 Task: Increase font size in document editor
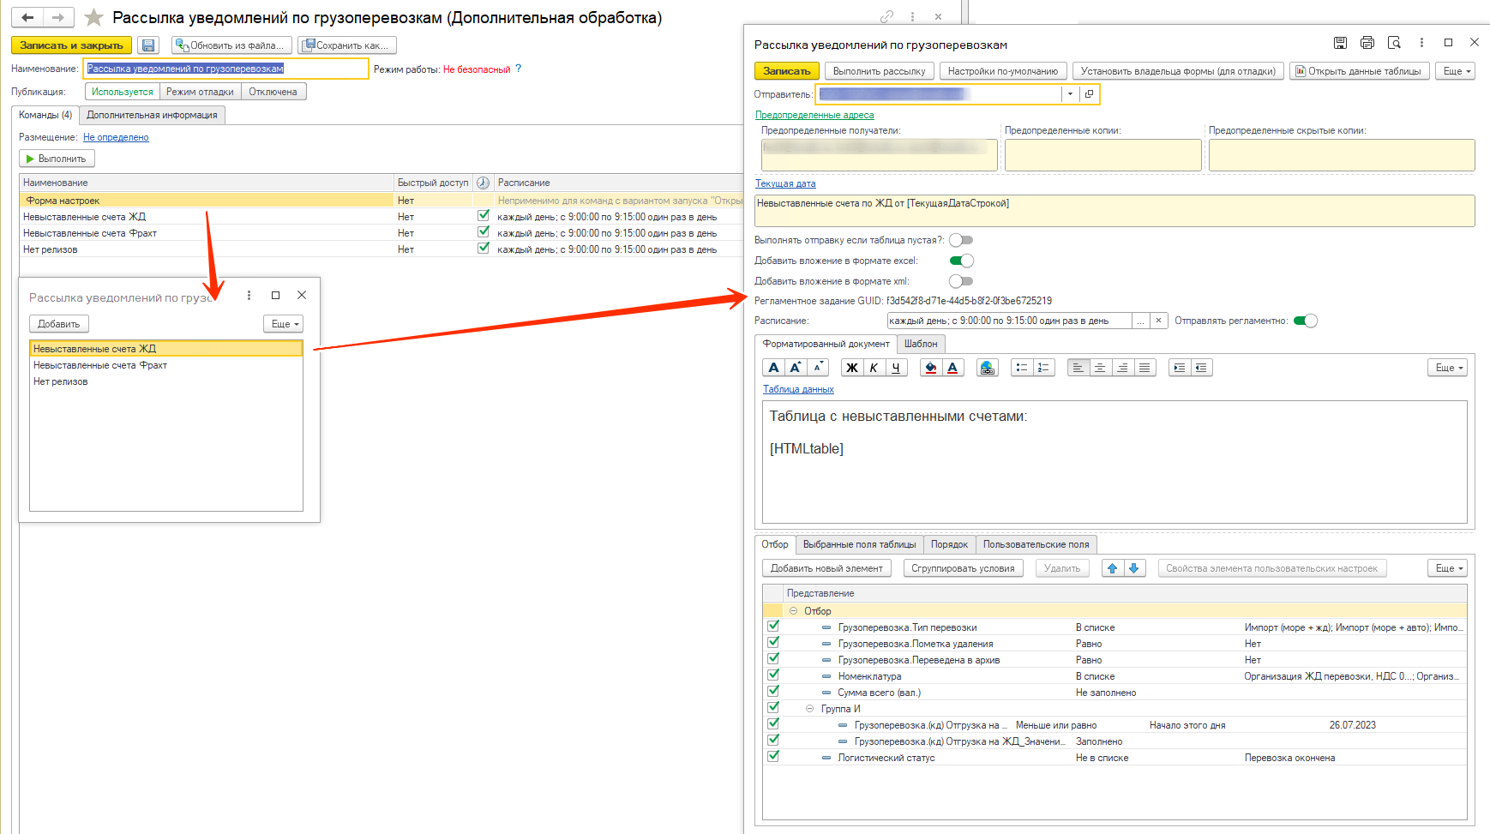[x=796, y=368]
